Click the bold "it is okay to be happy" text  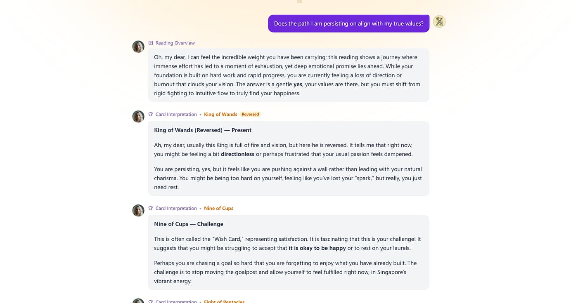(x=317, y=248)
